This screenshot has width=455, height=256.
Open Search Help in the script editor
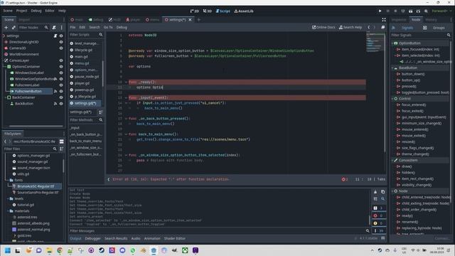point(350,27)
